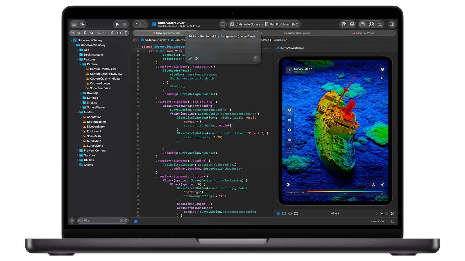
Task: Switch to the SonarFeedView tab
Action: 363,33
